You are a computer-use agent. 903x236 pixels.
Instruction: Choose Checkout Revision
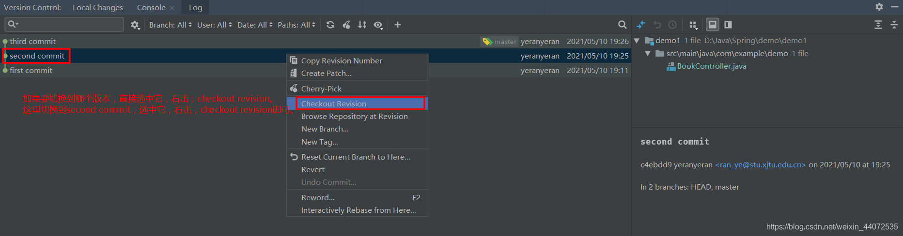coord(358,103)
